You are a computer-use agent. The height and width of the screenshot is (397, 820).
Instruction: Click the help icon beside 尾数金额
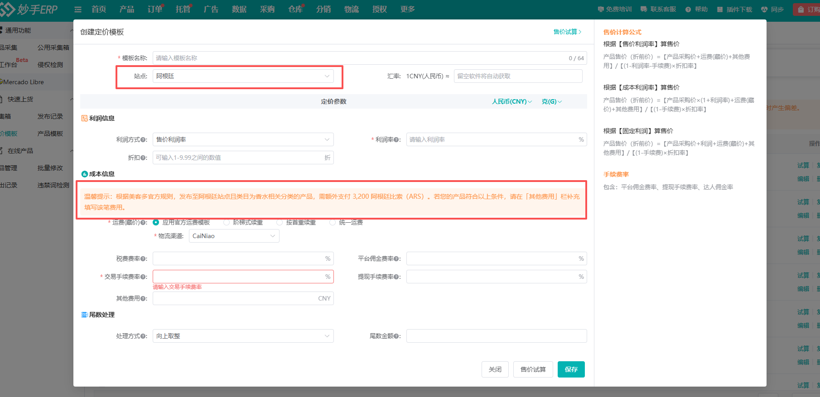[x=397, y=336]
